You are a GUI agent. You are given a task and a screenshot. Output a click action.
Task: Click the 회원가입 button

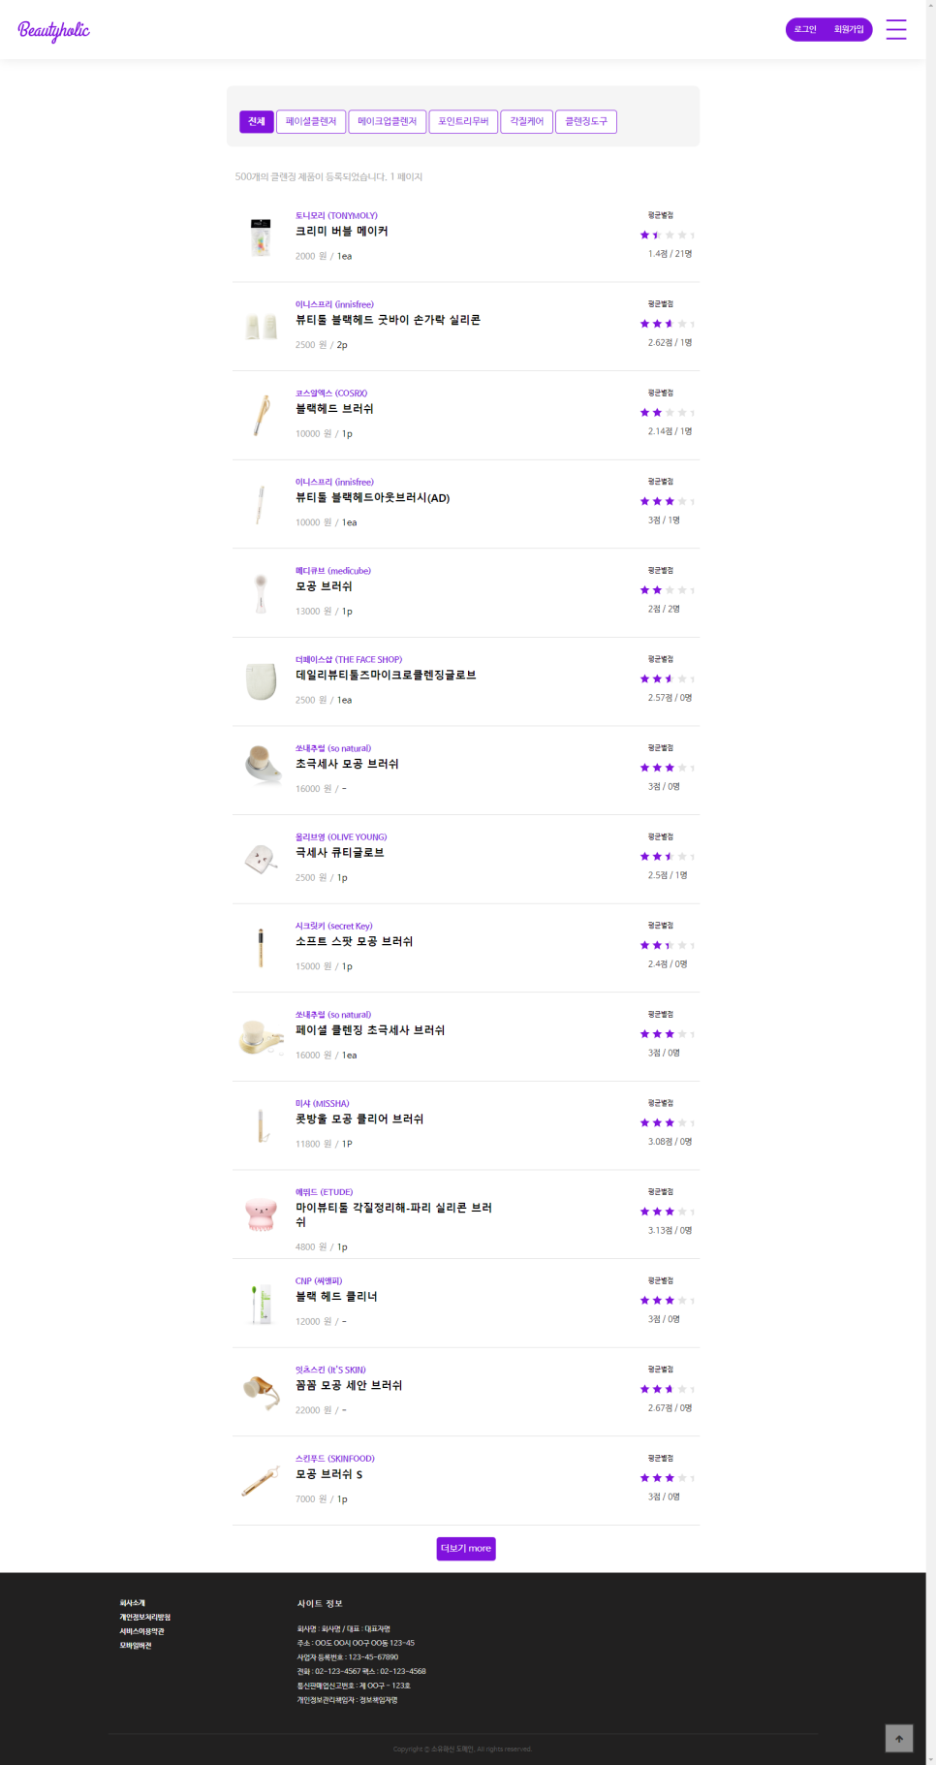point(849,30)
